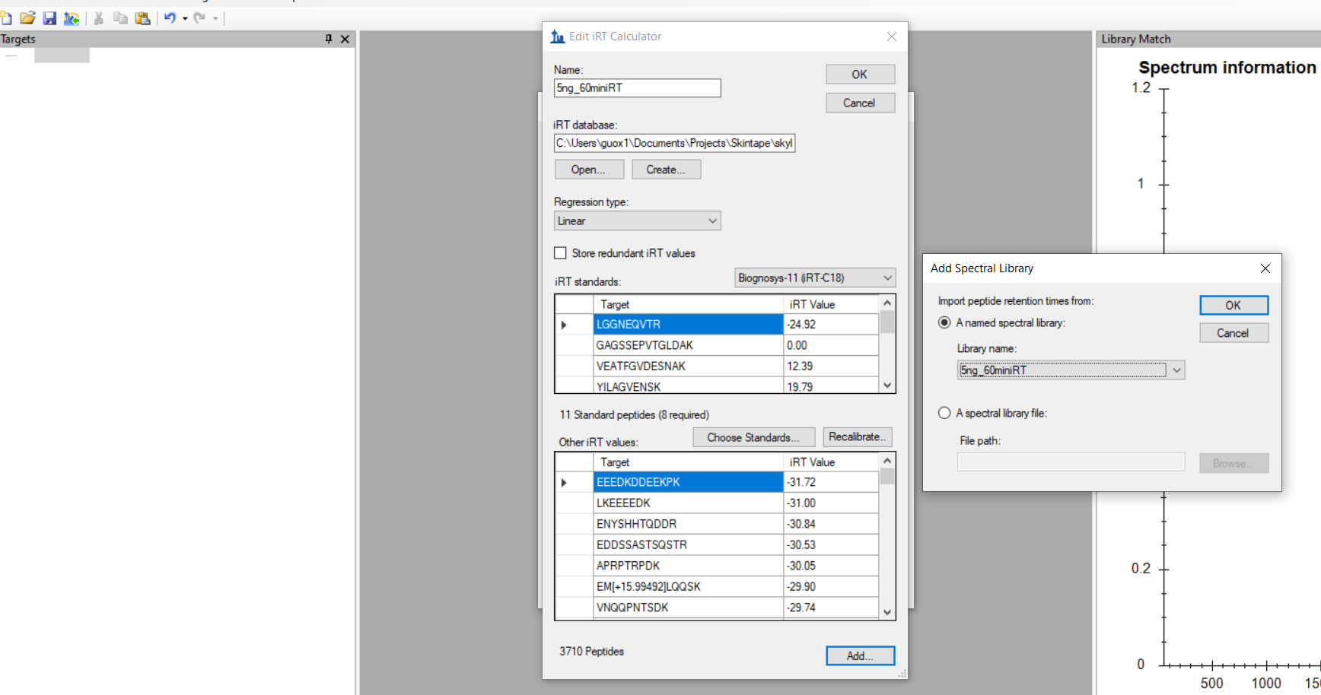Click the New Document toolbar icon
Screen dimensions: 1321x695
coord(6,18)
